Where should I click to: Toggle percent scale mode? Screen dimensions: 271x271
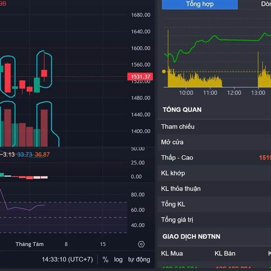tap(105, 259)
